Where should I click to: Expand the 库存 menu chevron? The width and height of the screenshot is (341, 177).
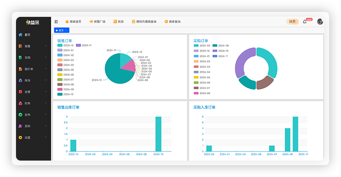click(46, 80)
